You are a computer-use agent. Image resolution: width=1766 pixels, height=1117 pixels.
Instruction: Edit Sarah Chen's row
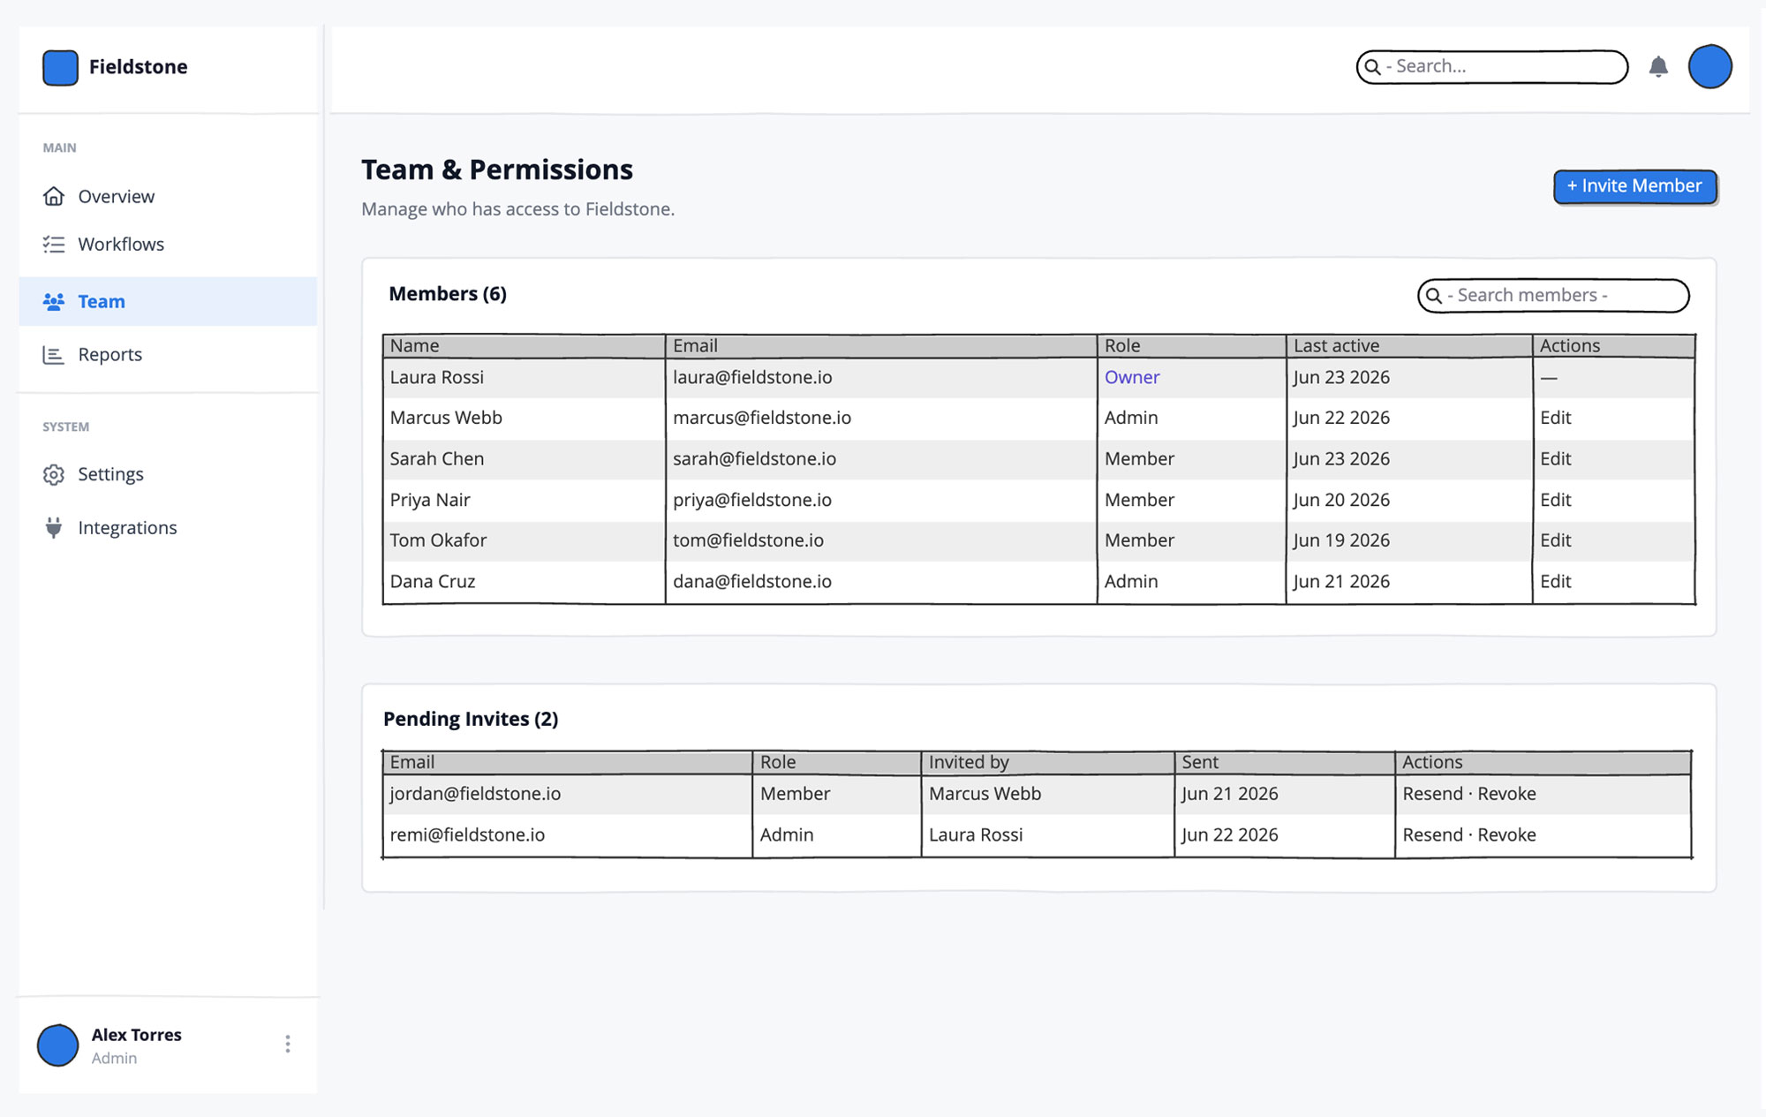coord(1556,459)
